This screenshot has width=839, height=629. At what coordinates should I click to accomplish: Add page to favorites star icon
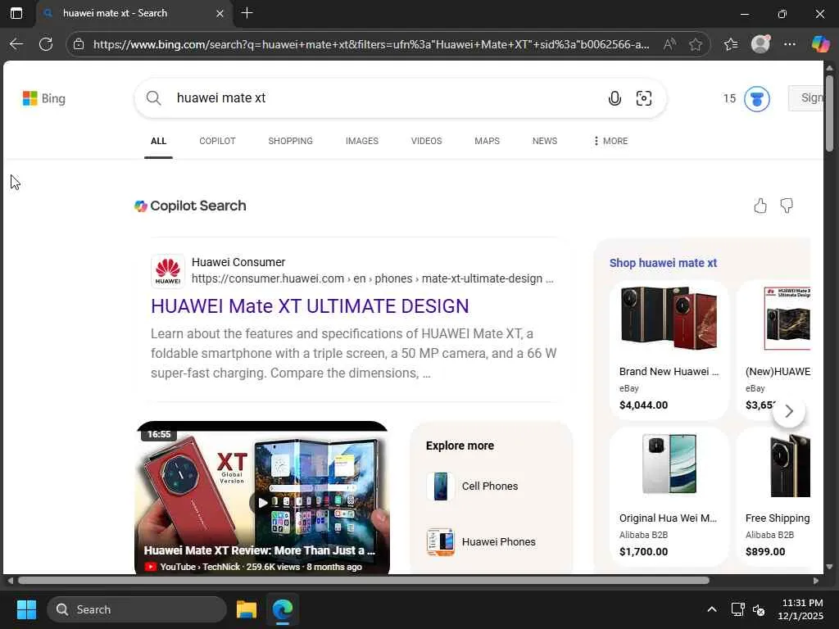tap(695, 44)
